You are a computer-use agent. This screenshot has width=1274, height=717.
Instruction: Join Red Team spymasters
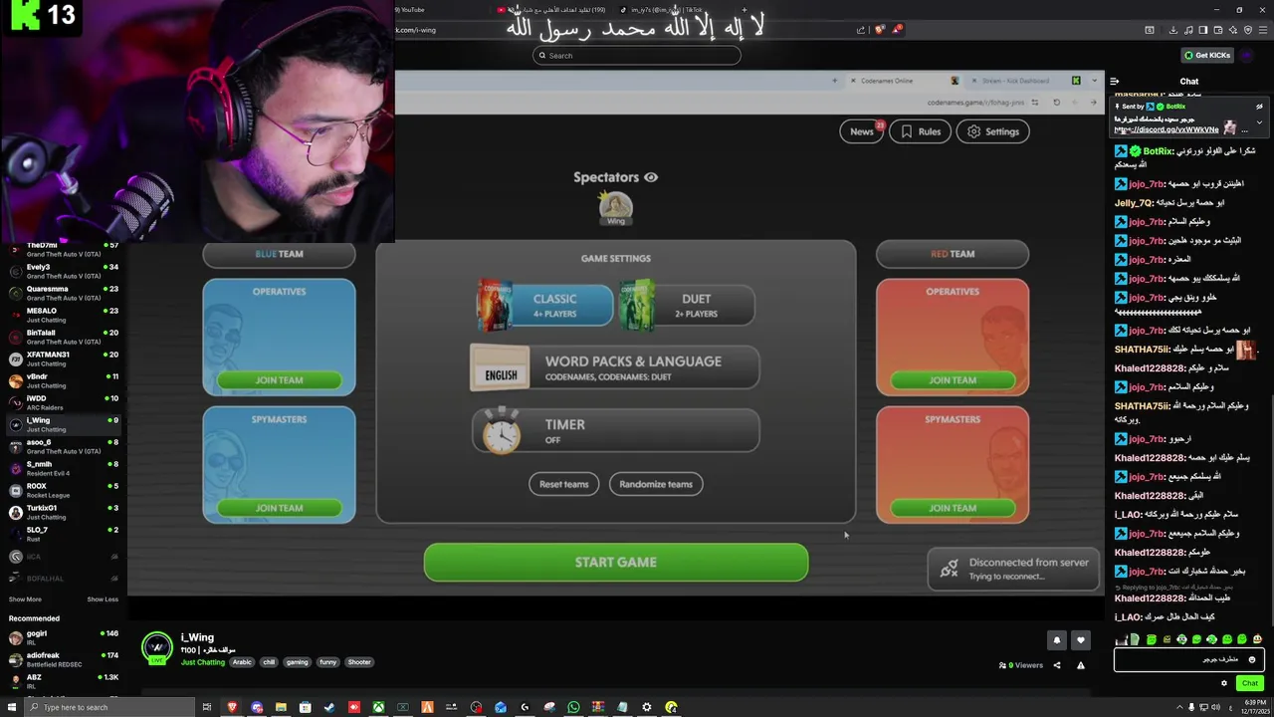point(953,508)
